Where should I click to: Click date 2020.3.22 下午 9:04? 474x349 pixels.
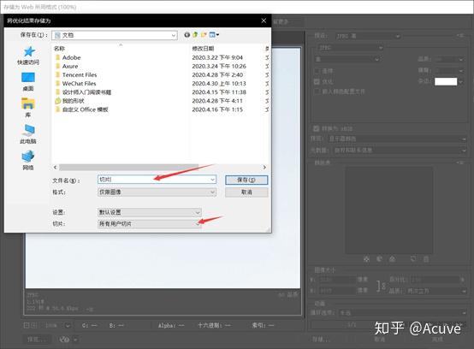pyautogui.click(x=217, y=57)
